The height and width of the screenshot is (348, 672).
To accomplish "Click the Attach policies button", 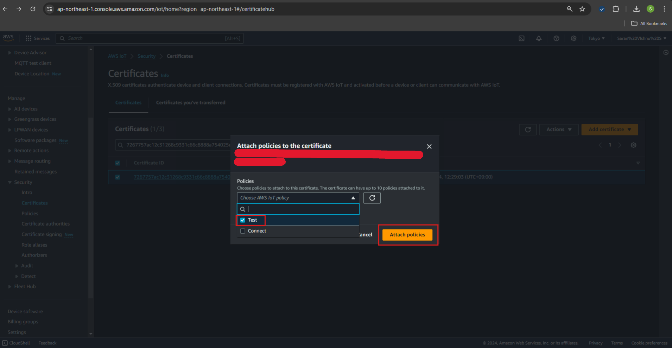I will click(x=407, y=235).
